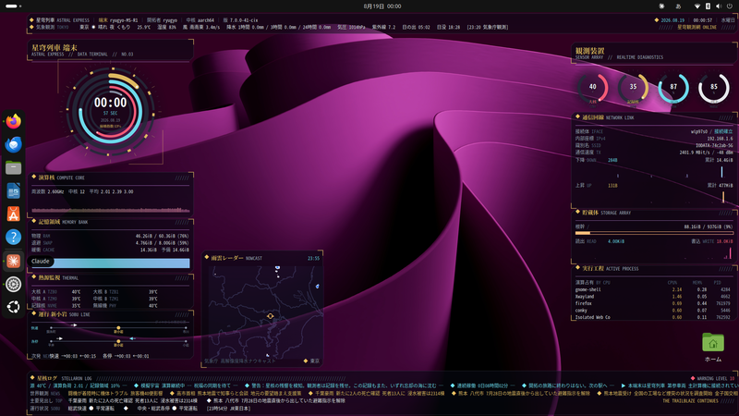Click the gnome-shell process row
Image resolution: width=739 pixels, height=416 pixels.
(x=654, y=289)
